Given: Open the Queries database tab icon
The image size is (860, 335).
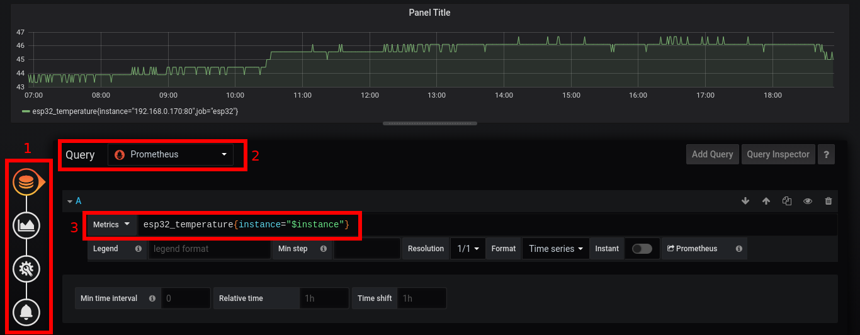Looking at the screenshot, I should pyautogui.click(x=26, y=182).
